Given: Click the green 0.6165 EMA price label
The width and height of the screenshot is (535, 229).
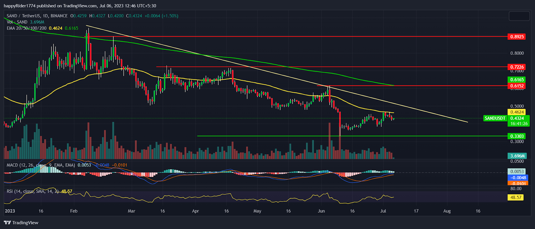Looking at the screenshot, I should point(517,79).
